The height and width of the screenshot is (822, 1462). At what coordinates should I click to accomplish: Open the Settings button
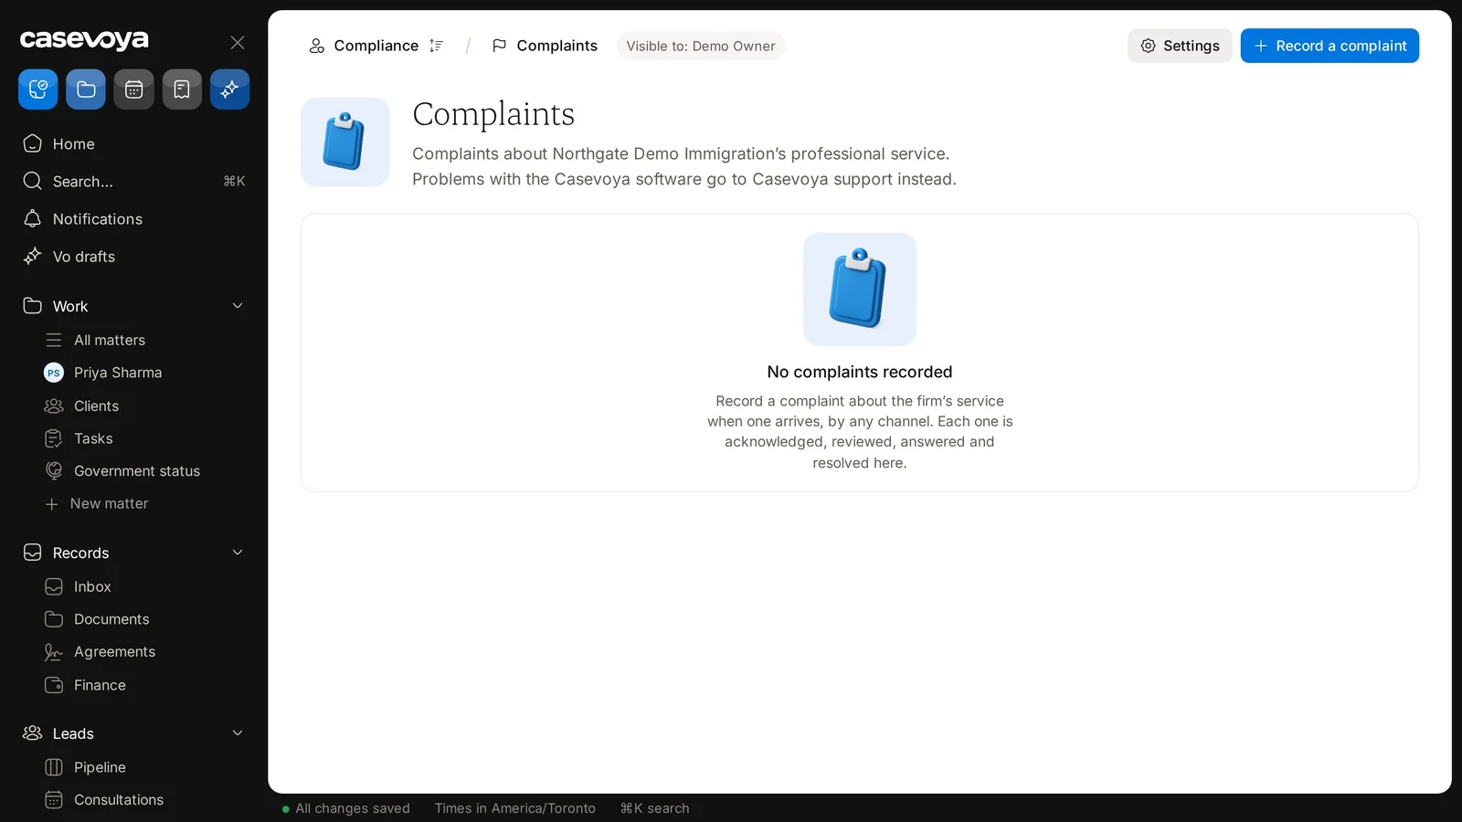[1180, 46]
